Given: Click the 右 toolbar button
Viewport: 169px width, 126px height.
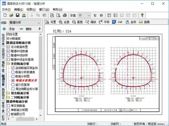Looking at the screenshot, I should [x=95, y=15].
